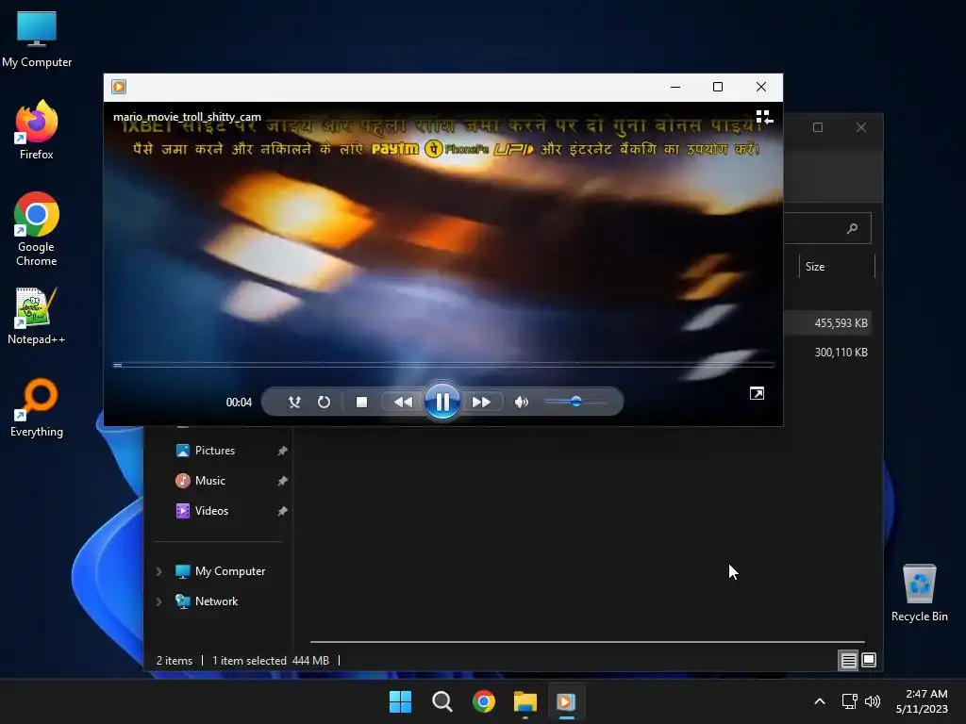Select the Notepad++ desktop shortcut
966x724 pixels.
tap(37, 316)
